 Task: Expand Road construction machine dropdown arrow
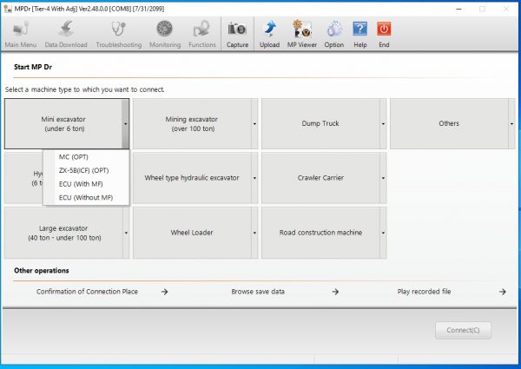coord(383,233)
